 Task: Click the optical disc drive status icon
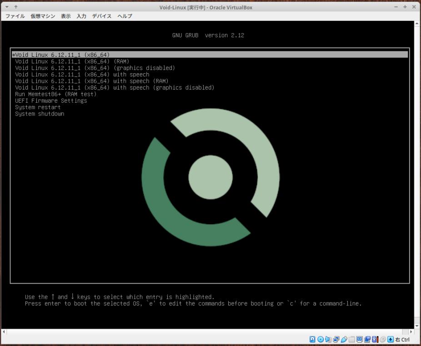pyautogui.click(x=321, y=339)
